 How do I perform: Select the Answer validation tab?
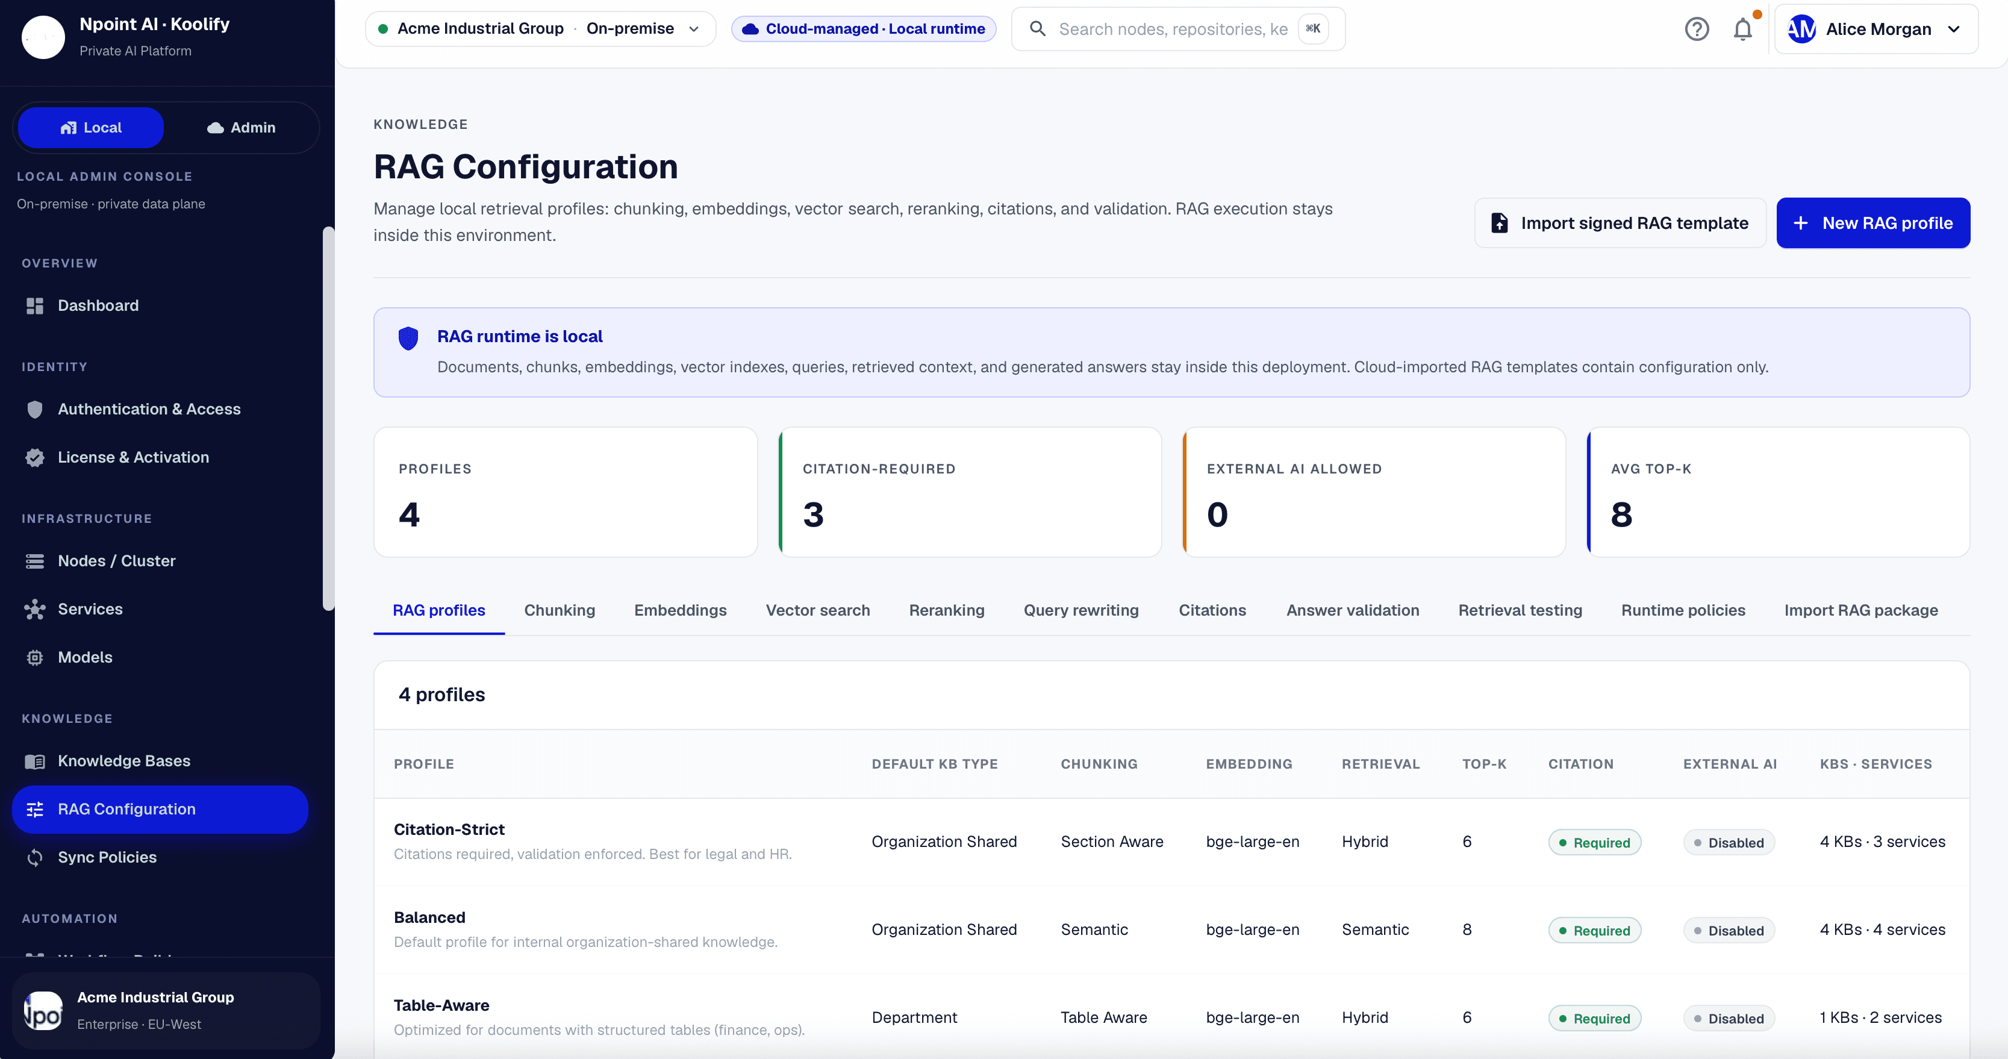1353,611
